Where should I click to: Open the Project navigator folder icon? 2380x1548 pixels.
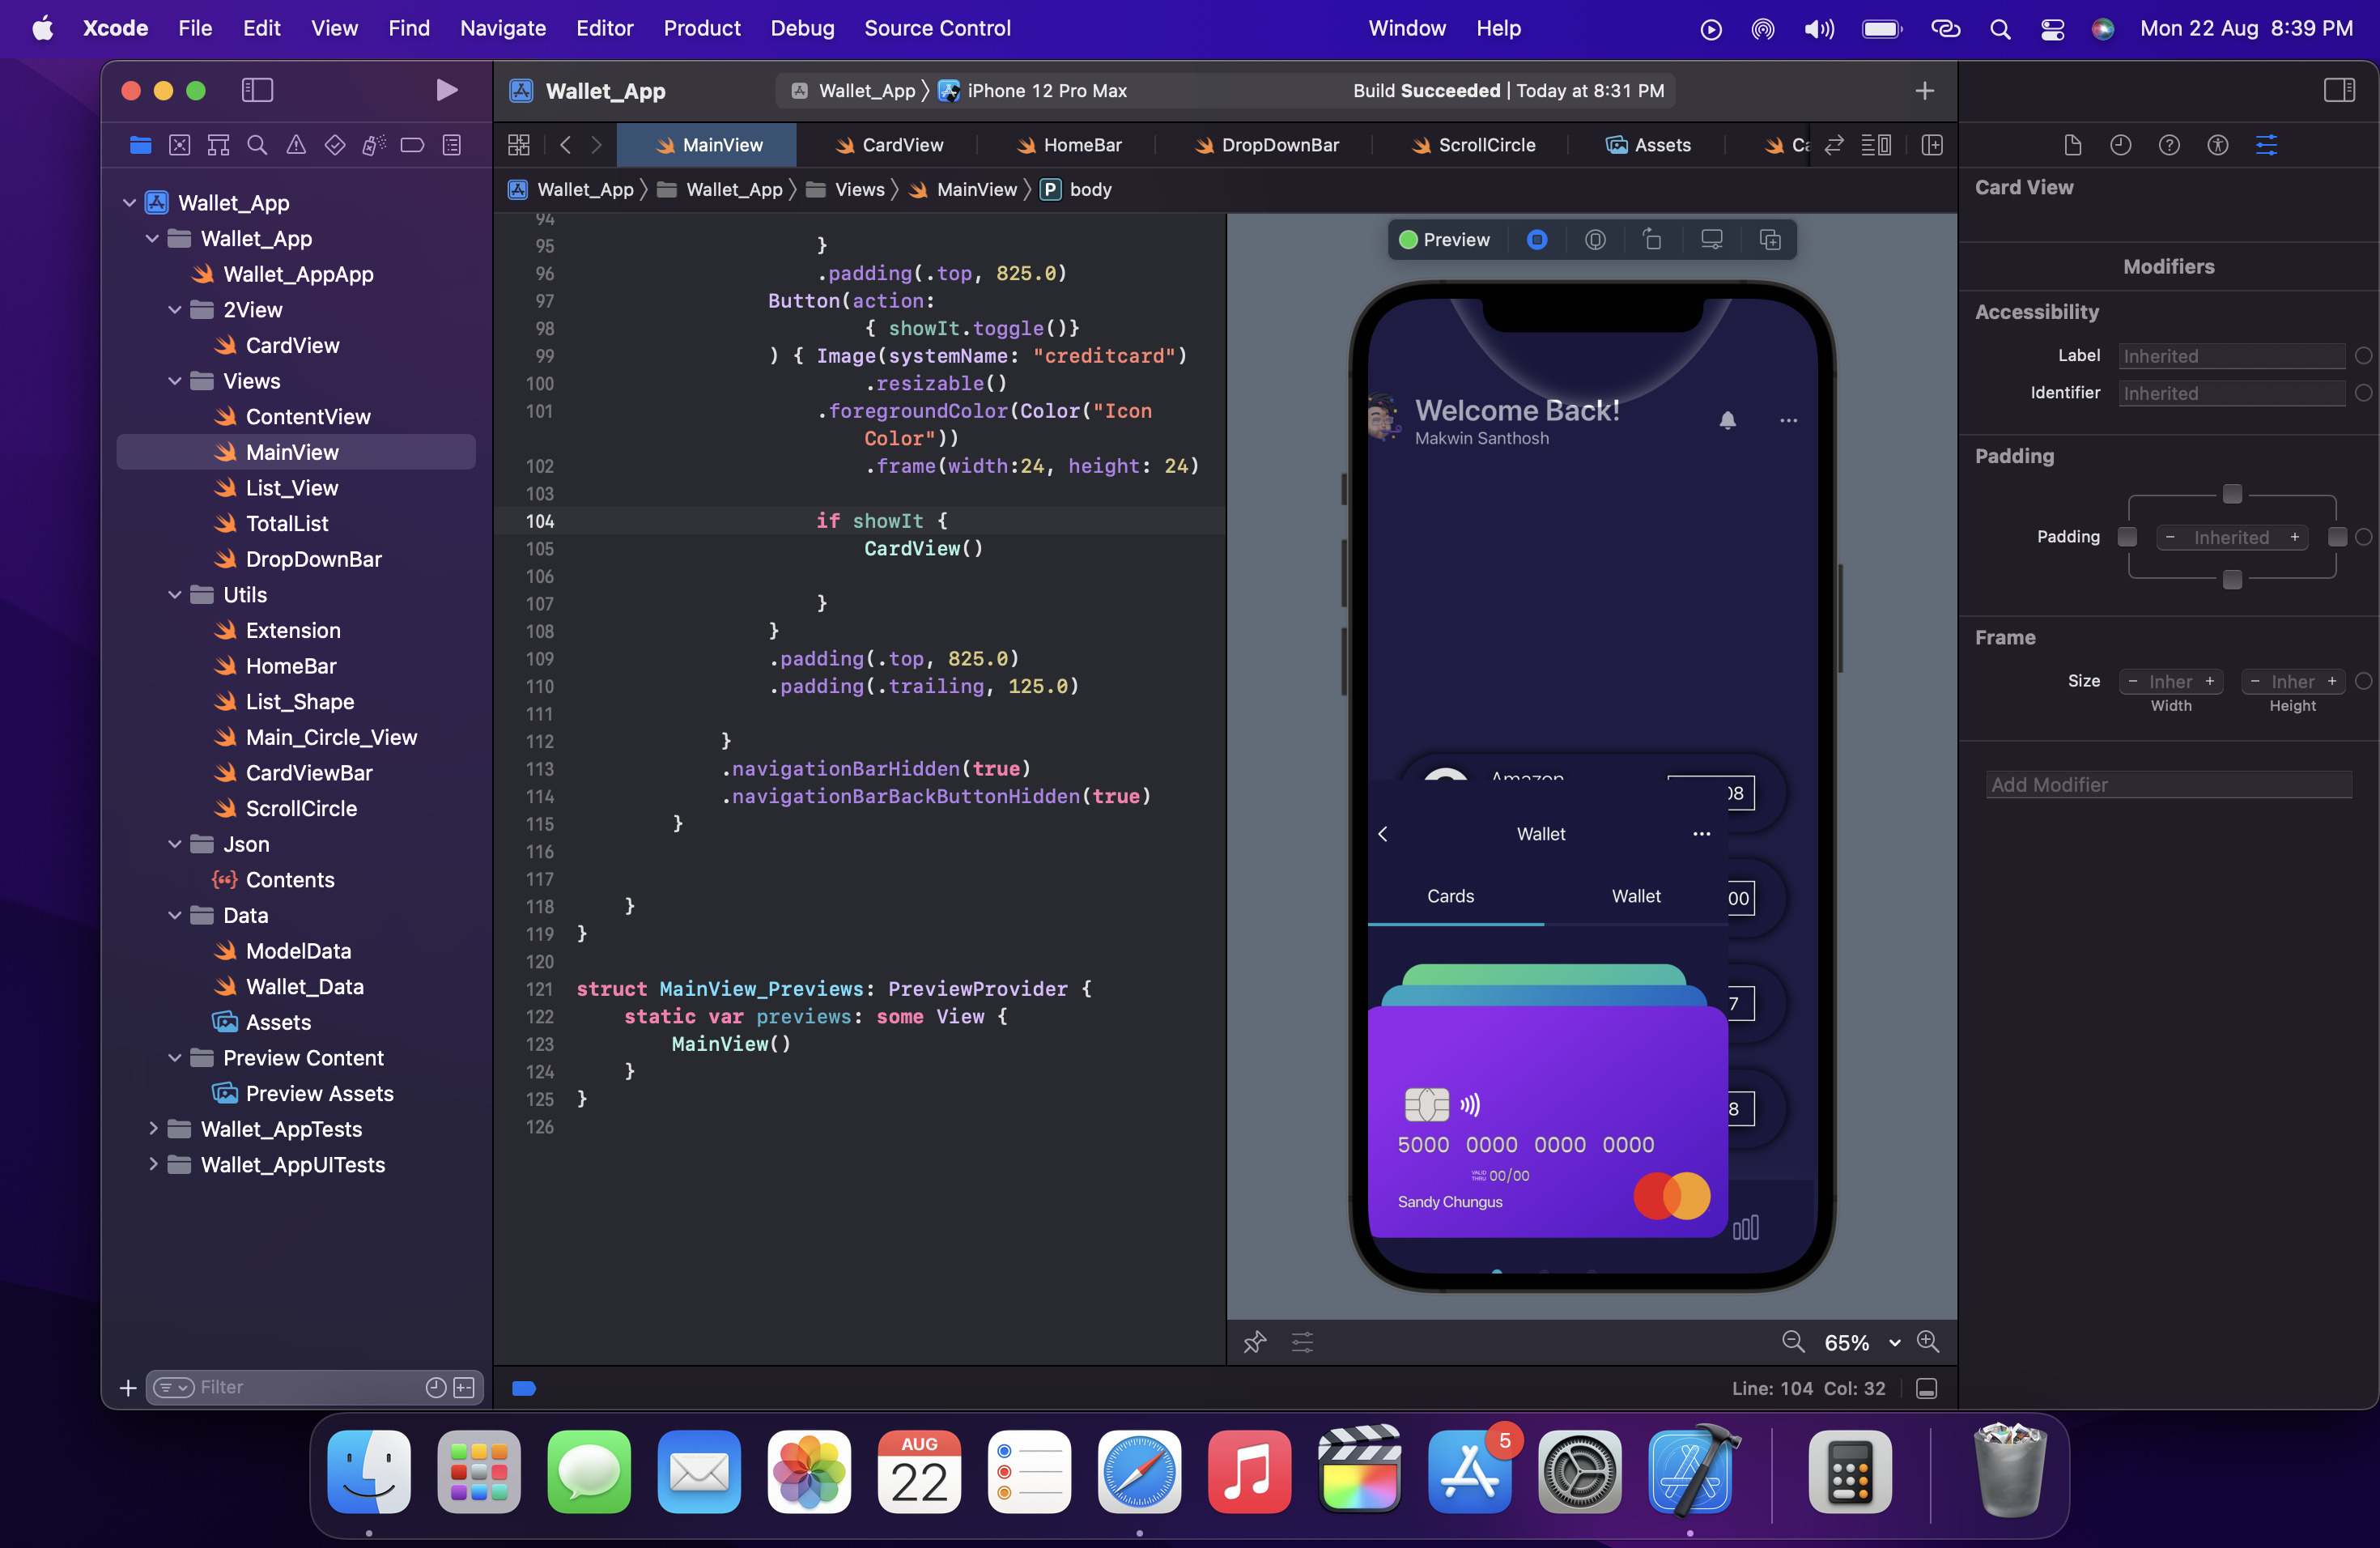[140, 145]
